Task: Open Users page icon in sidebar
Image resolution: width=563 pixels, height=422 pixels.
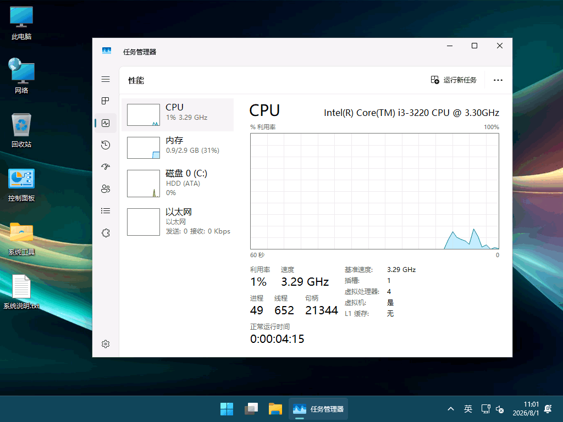Action: point(106,189)
